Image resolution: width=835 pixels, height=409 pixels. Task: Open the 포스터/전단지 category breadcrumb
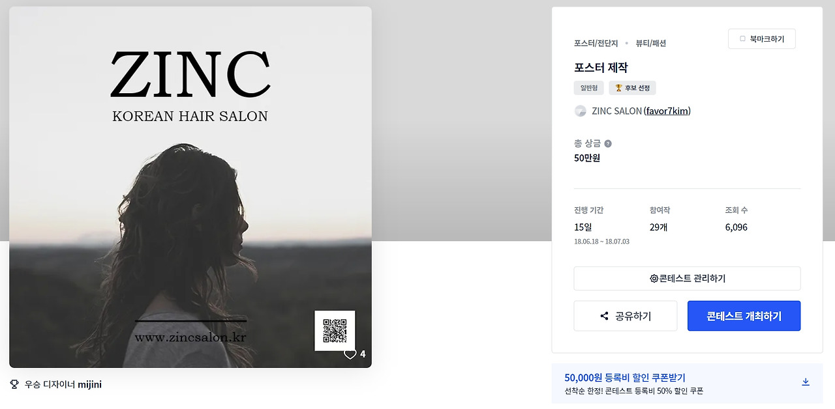click(x=596, y=43)
